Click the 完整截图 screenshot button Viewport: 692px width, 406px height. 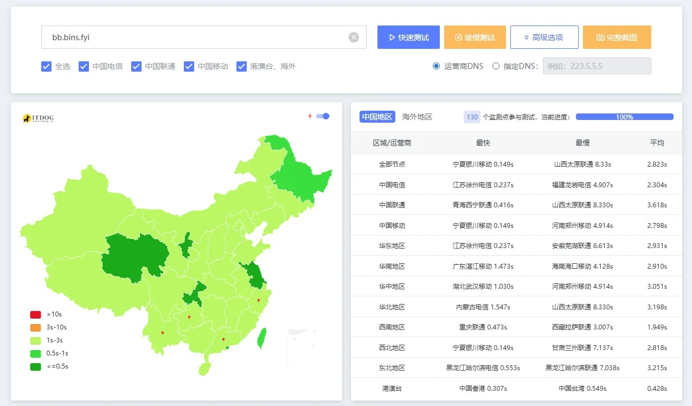[x=617, y=37]
